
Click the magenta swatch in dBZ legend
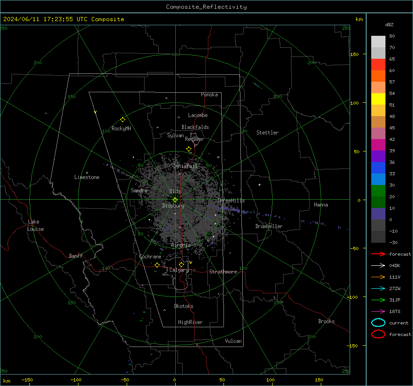pos(378,145)
